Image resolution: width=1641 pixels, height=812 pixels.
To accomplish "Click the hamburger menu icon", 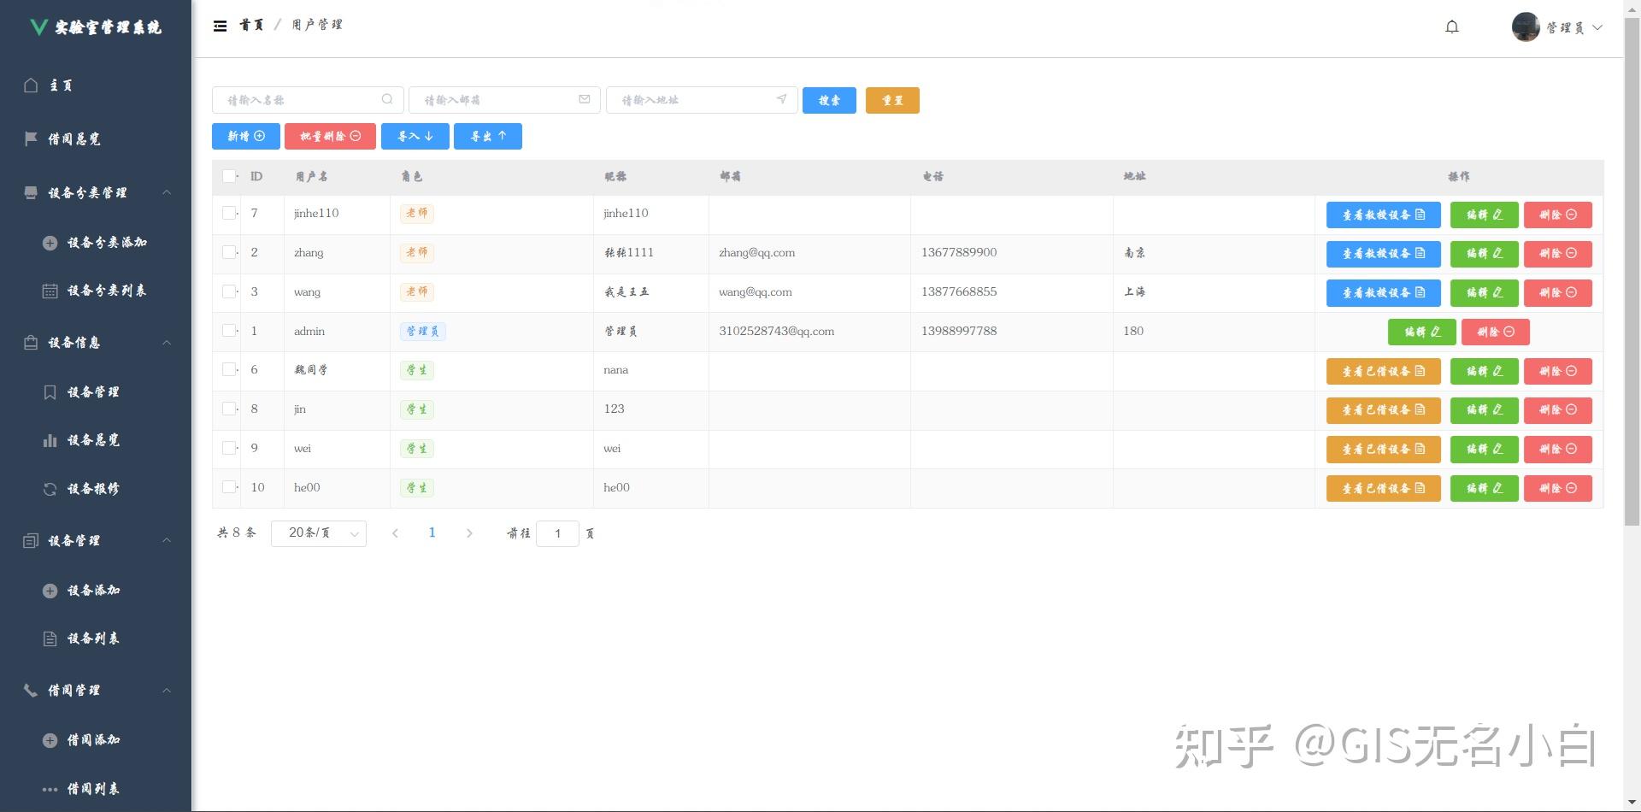I will click(221, 26).
